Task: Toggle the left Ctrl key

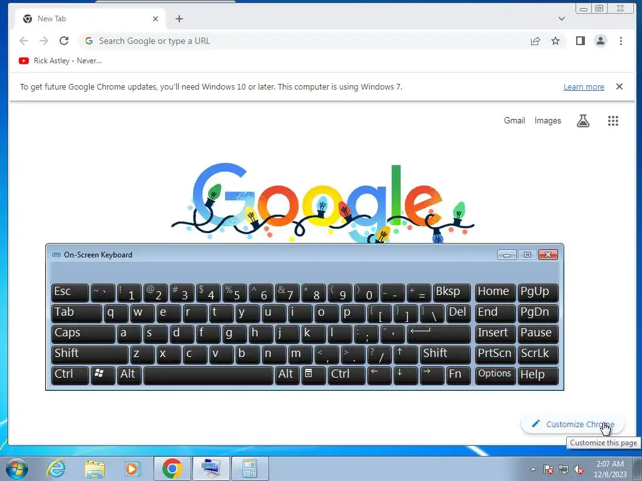Action: [x=70, y=375]
